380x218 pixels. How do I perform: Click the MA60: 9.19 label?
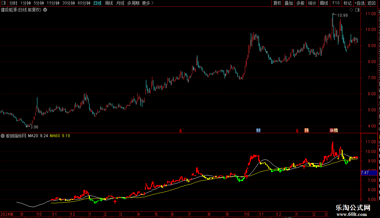(60, 136)
